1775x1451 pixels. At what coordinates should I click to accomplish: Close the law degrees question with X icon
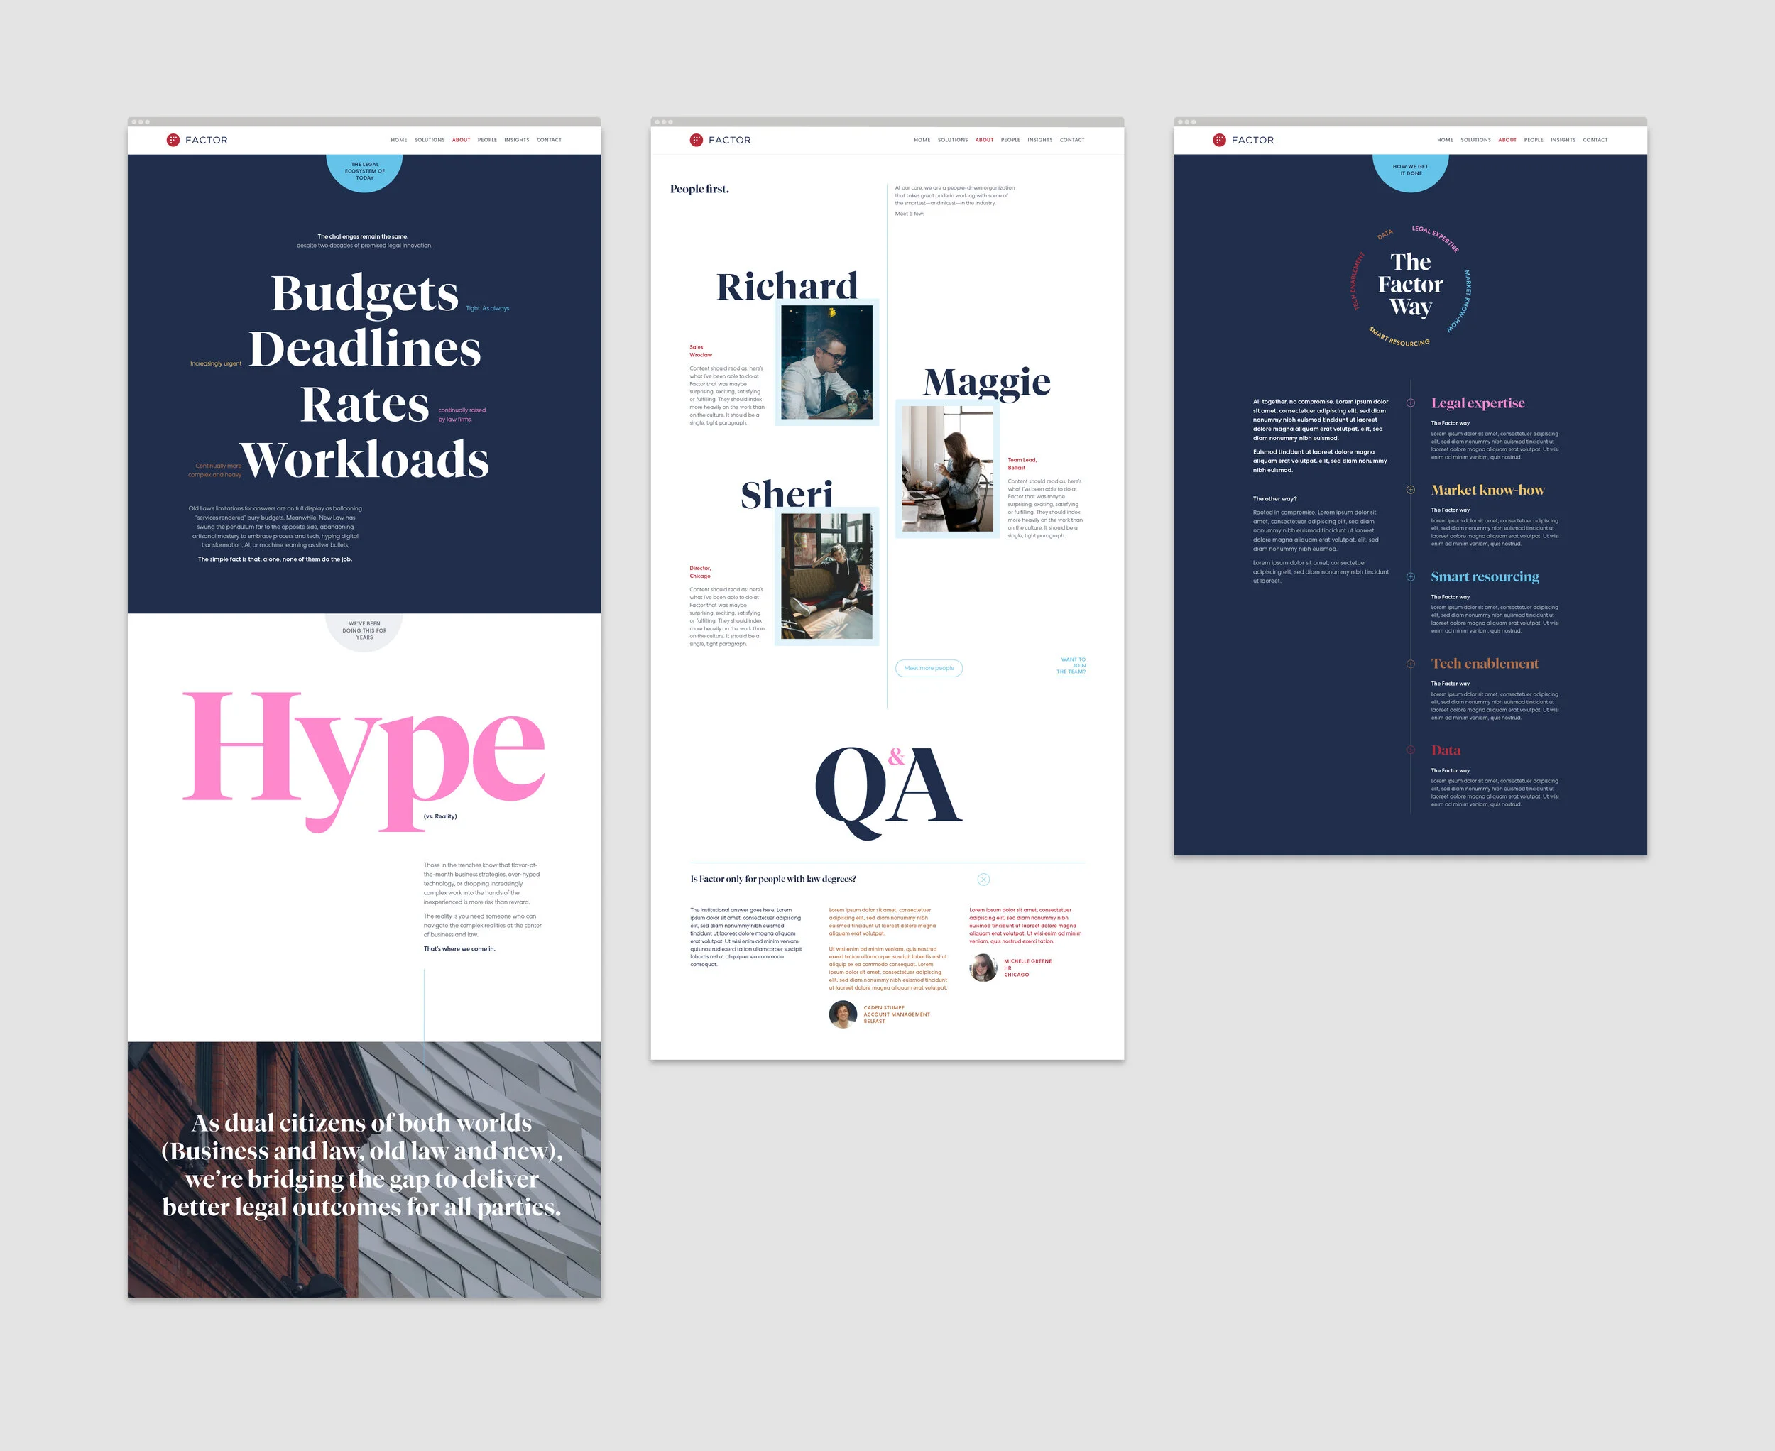click(983, 880)
